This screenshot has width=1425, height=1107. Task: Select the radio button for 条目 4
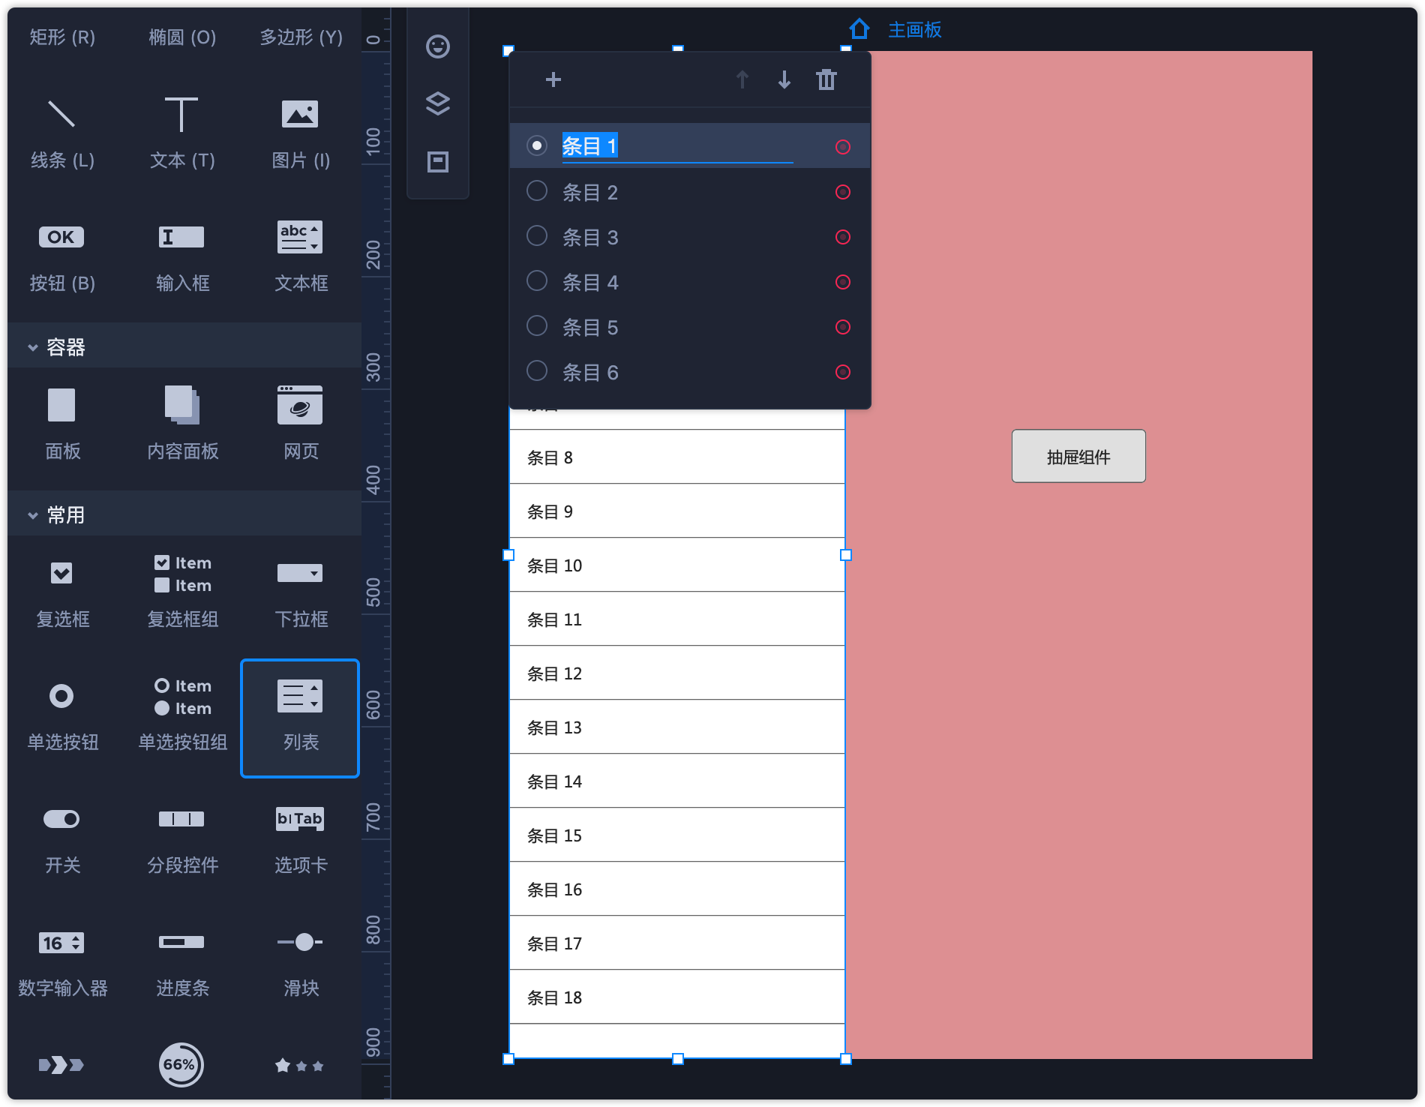tap(537, 281)
